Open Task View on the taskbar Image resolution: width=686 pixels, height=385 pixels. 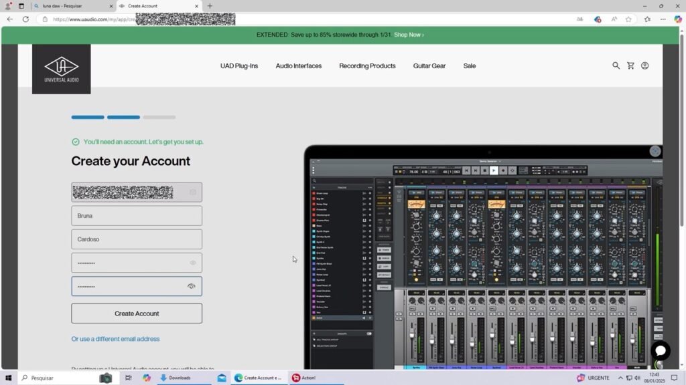(128, 378)
